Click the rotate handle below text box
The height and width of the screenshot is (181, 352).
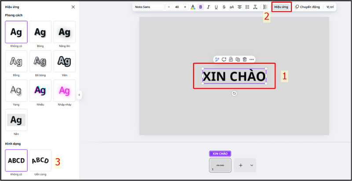(x=234, y=93)
